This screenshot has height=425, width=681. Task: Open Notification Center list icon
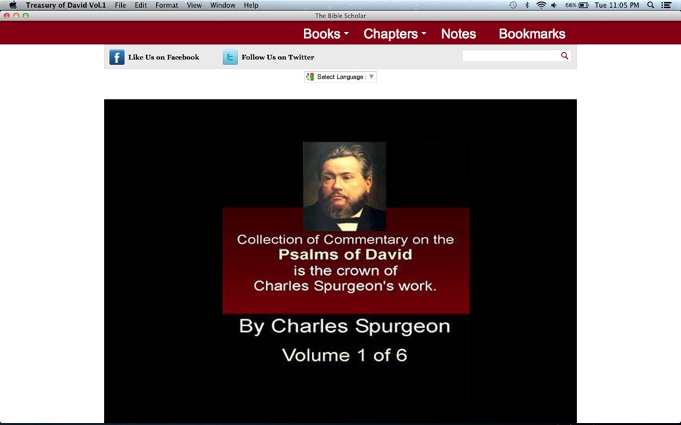[x=666, y=5]
